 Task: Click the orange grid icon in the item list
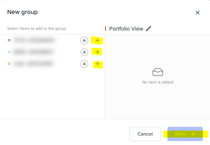(9, 64)
